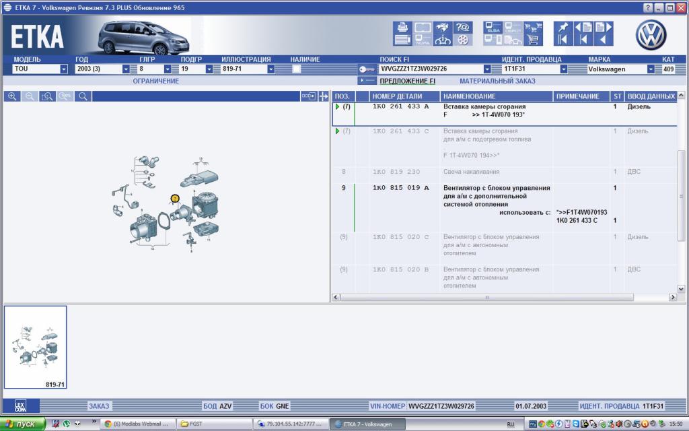
Task: Click the zoom out magnifier icon
Action: (x=30, y=96)
